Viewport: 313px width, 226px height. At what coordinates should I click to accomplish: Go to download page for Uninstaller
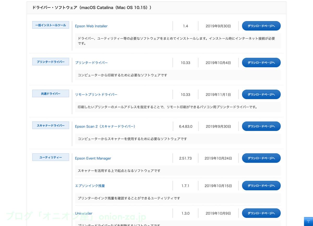tap(261, 213)
